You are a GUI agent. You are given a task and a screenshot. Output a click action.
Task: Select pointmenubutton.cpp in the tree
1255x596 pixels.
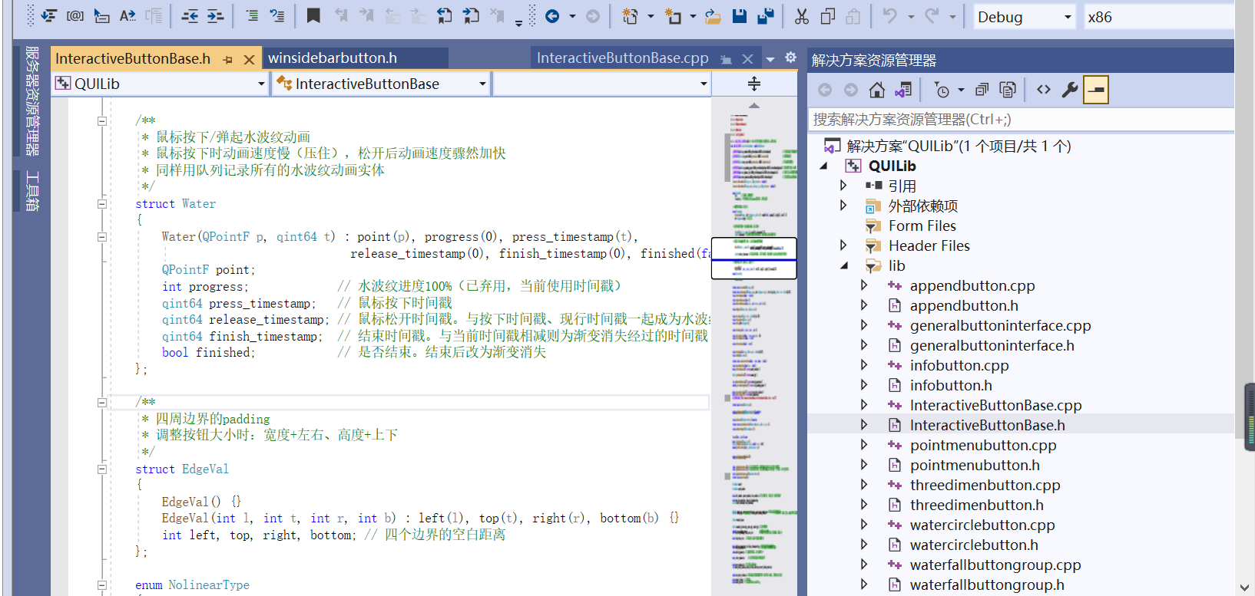click(983, 445)
